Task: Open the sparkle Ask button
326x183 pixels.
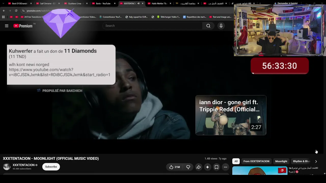Action: coord(208,167)
